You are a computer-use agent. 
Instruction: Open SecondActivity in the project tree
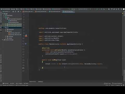click(x=14, y=22)
